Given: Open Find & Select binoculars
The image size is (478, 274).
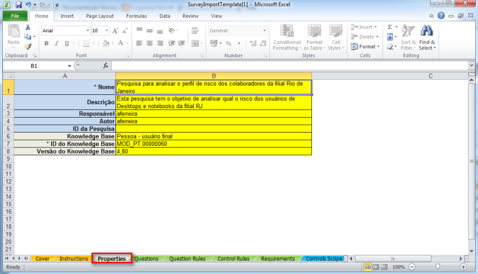Looking at the screenshot, I should coord(427,38).
